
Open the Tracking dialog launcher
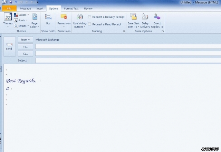tap(124, 31)
